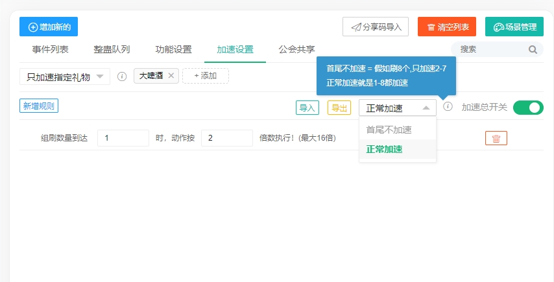Switch to the 事件列表 tab
554x282 pixels.
50,49
